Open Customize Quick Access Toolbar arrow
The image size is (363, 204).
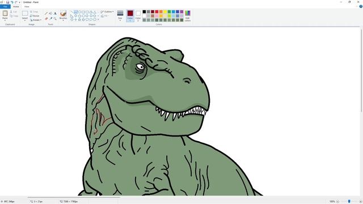[x=20, y=2]
